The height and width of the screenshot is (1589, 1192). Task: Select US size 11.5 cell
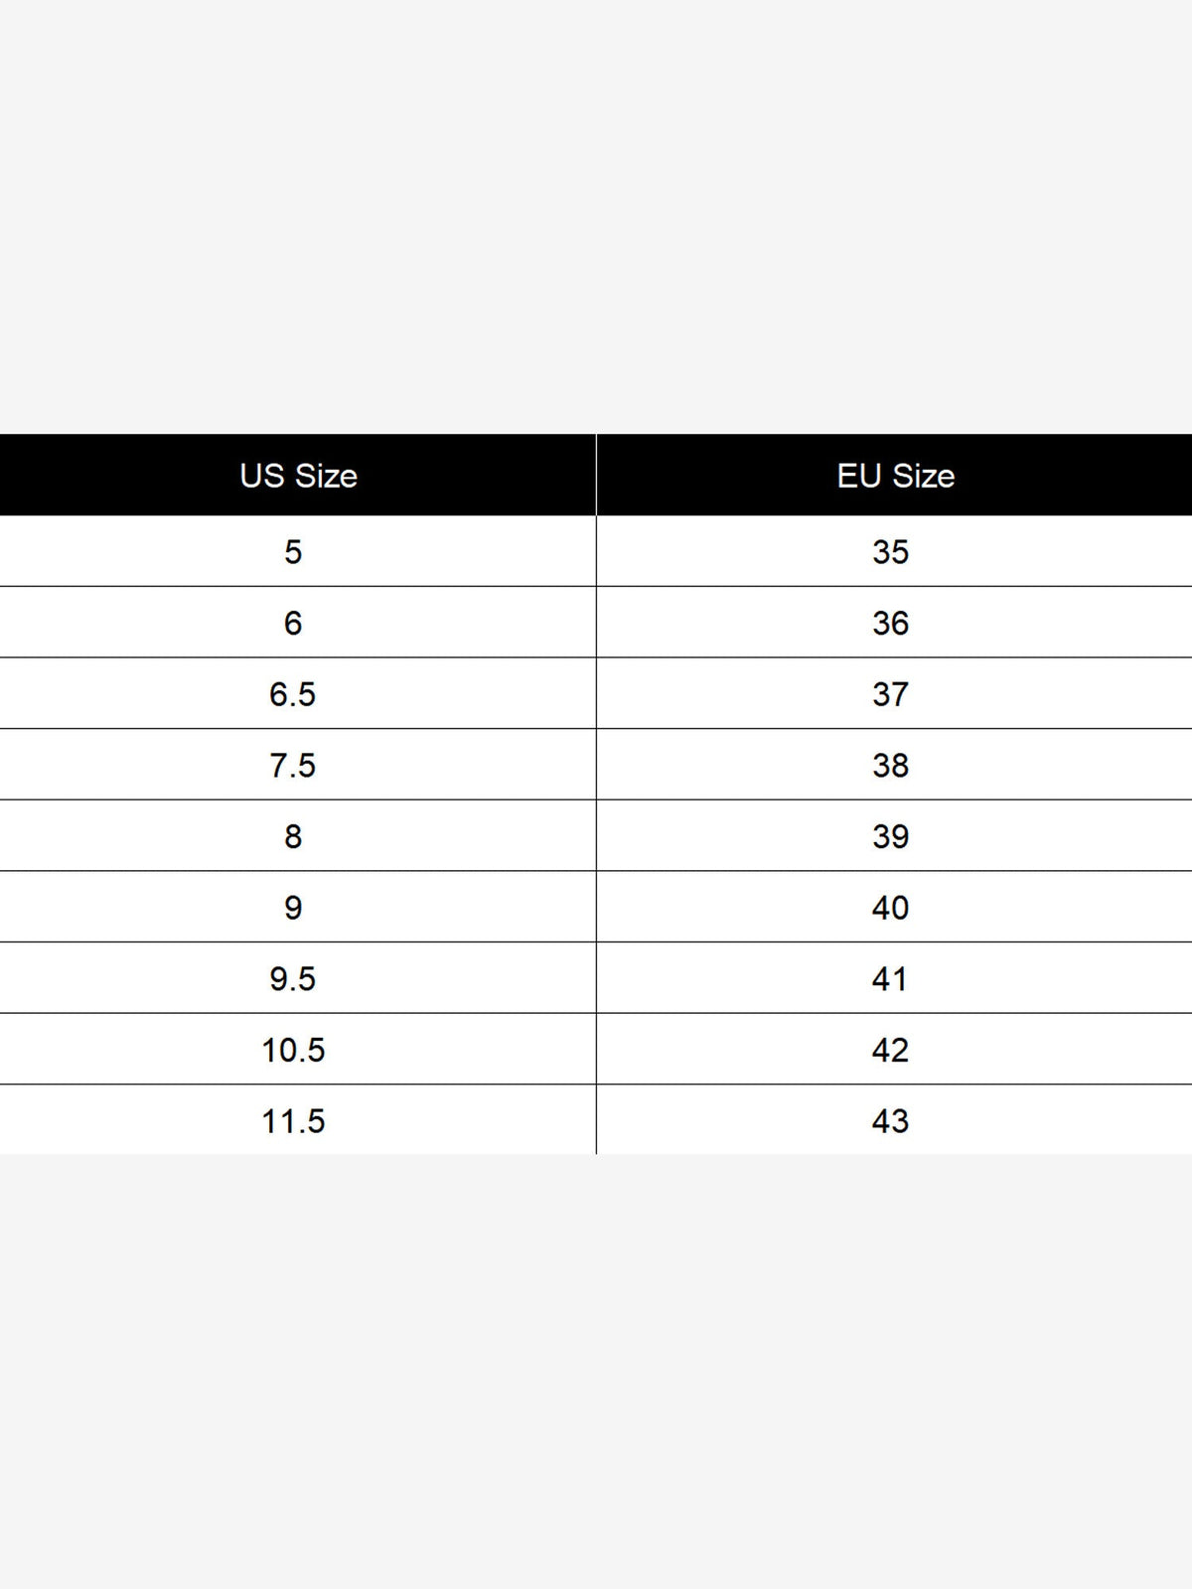298,1120
